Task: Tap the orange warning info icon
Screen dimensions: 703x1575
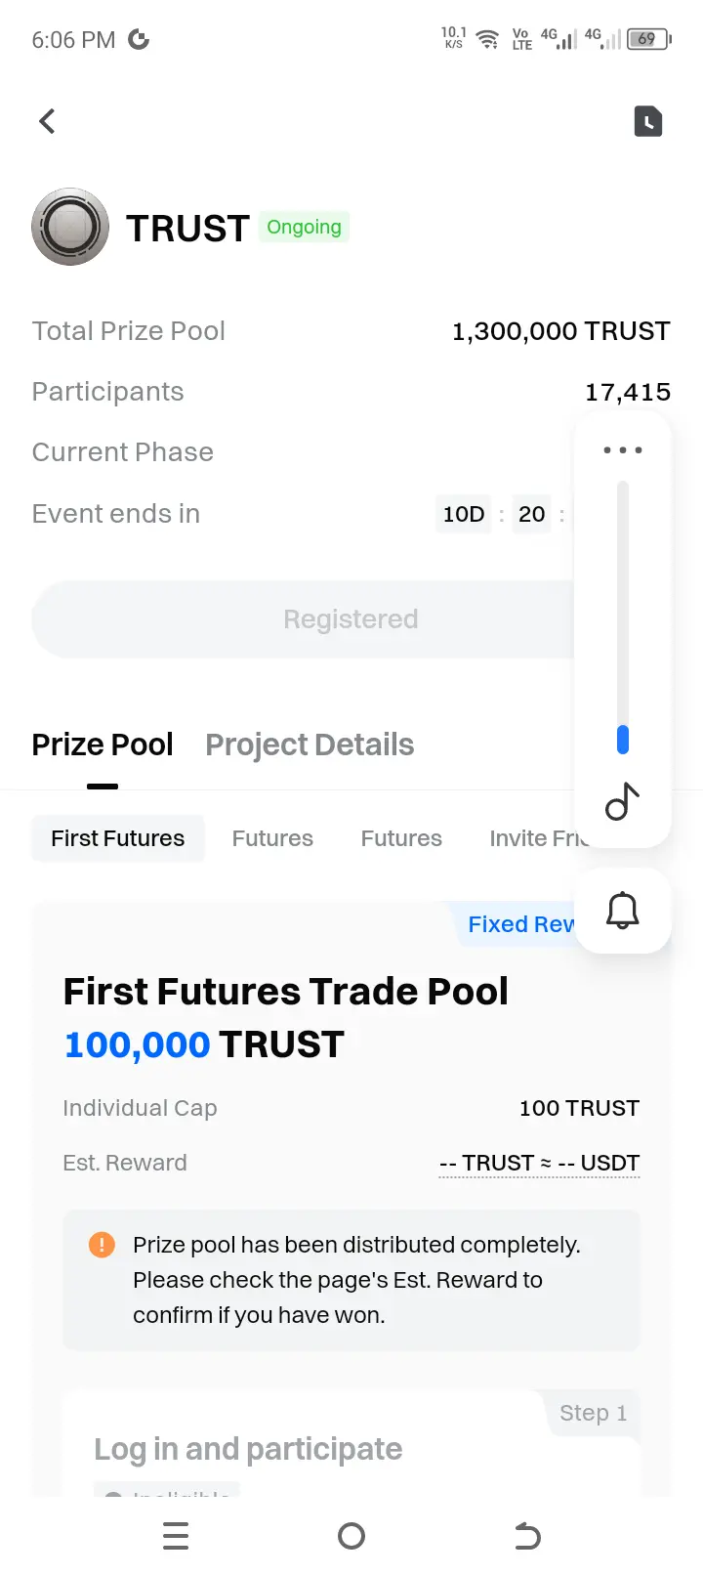Action: [102, 1245]
